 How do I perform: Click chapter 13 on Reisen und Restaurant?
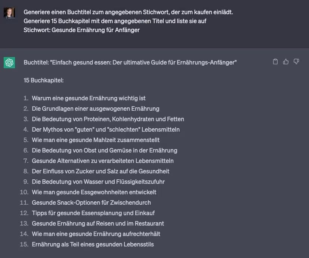click(98, 223)
